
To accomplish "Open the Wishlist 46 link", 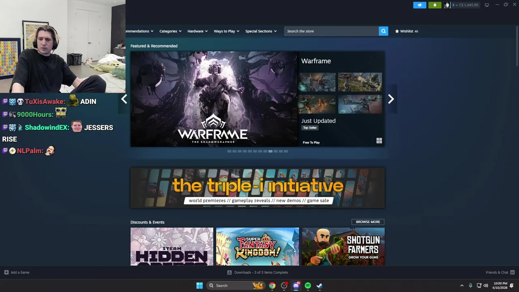I will click(x=407, y=31).
